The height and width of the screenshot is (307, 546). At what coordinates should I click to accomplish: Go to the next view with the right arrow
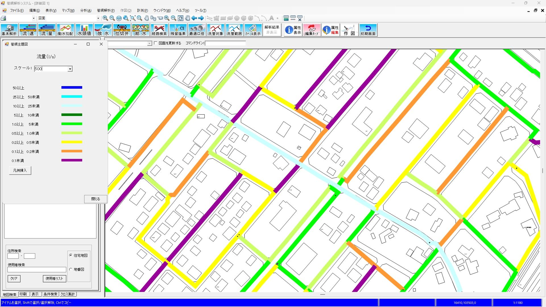(201, 18)
